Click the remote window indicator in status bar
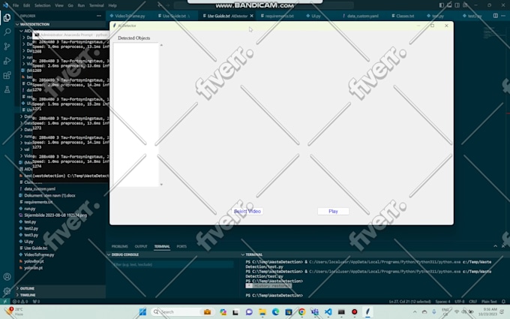Image resolution: width=510 pixels, height=319 pixels. (x=4, y=302)
